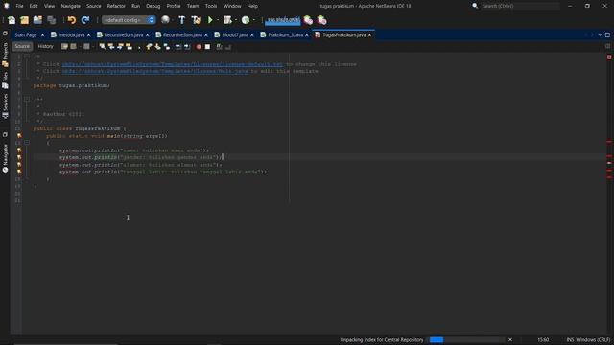Open the Main.java template link
The width and height of the screenshot is (614, 345).
point(155,71)
